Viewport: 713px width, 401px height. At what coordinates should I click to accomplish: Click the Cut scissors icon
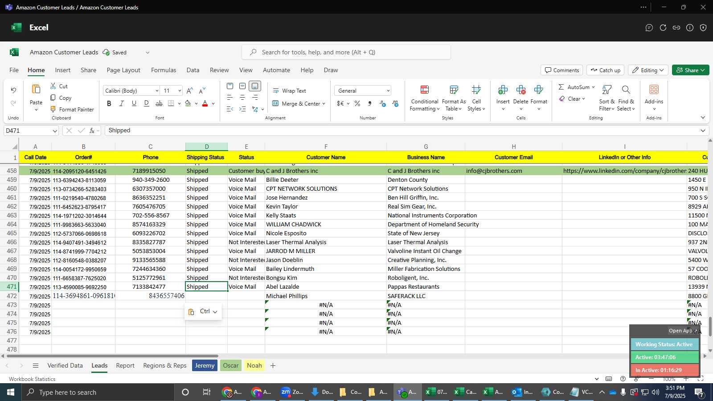coord(53,86)
